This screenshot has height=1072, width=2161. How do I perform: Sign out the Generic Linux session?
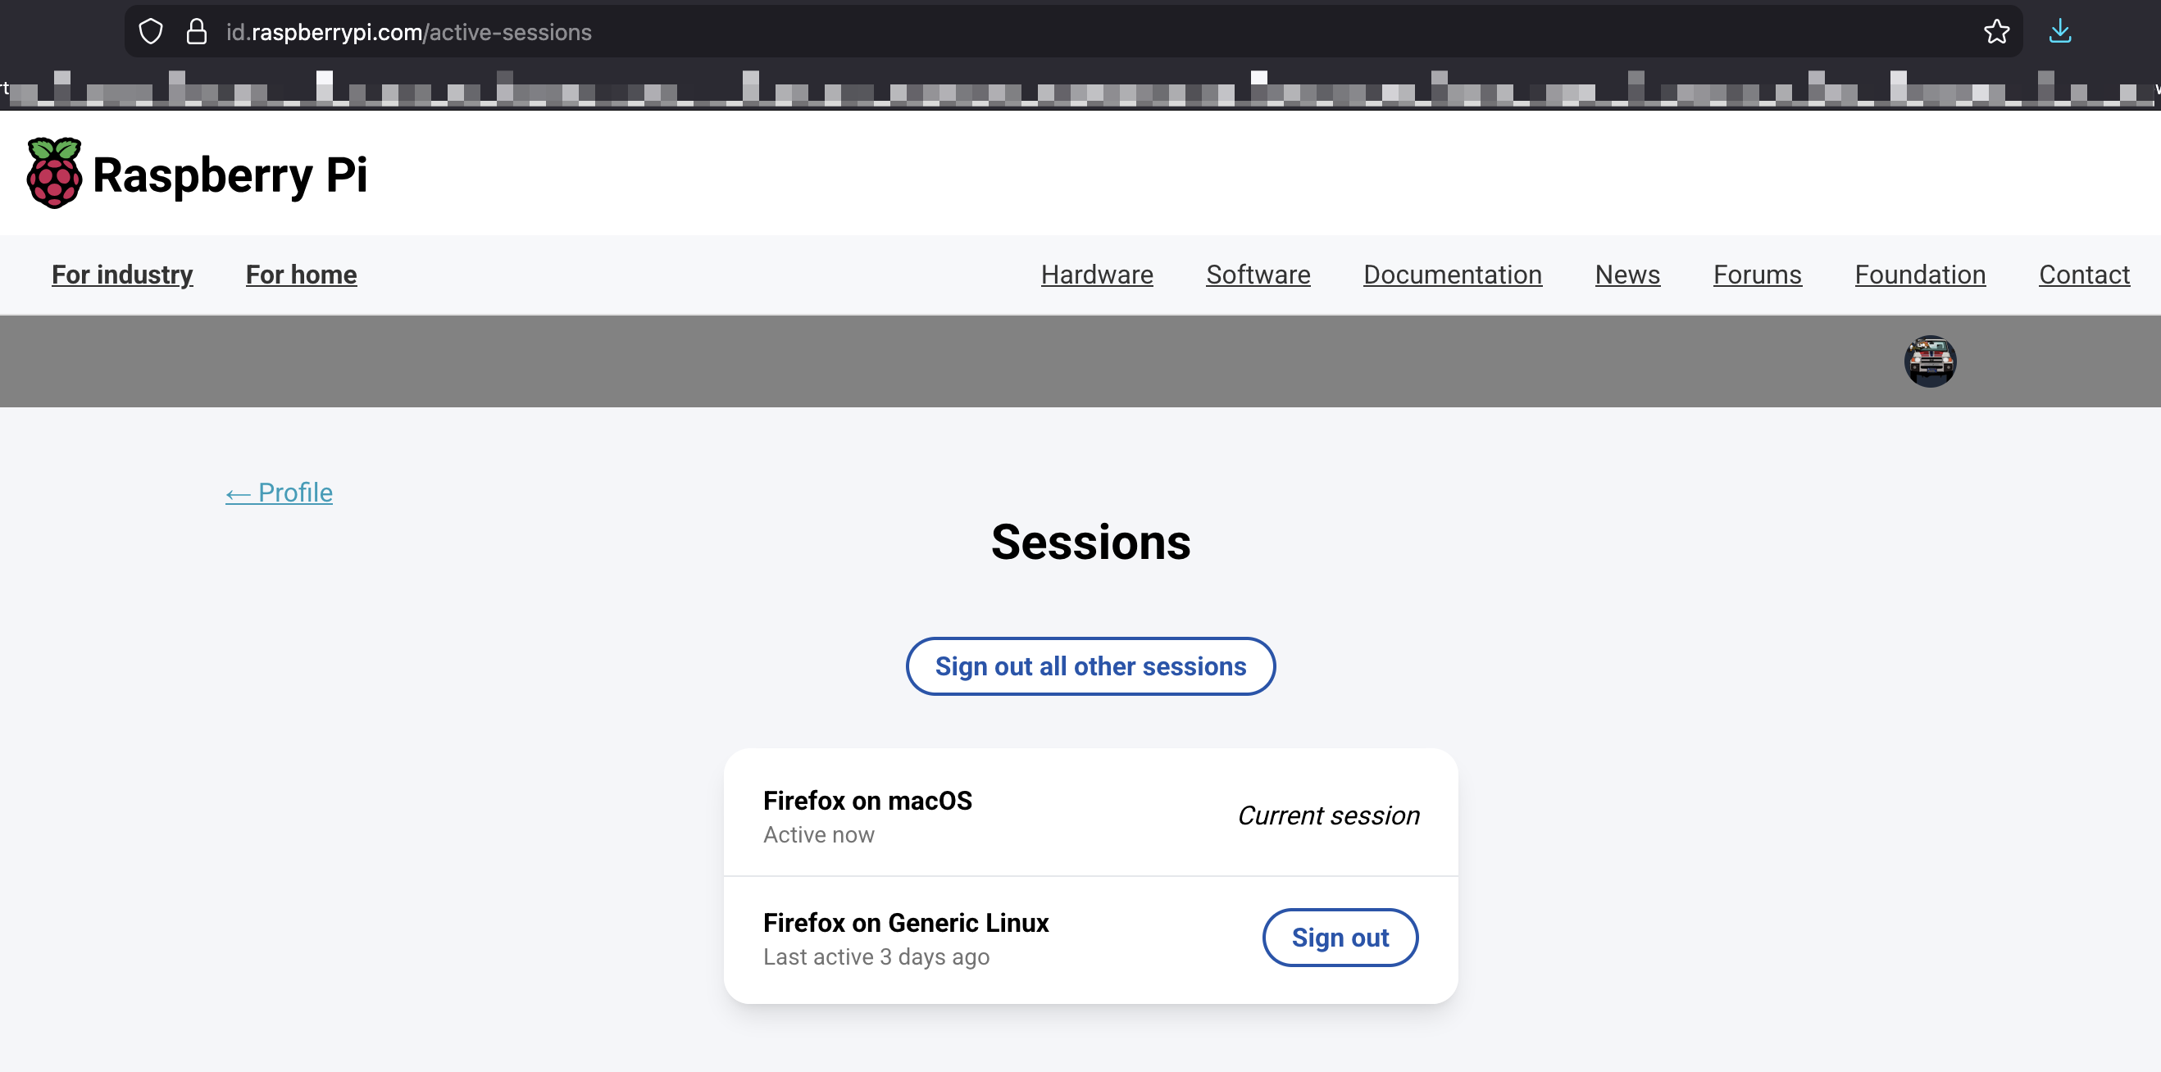point(1340,937)
